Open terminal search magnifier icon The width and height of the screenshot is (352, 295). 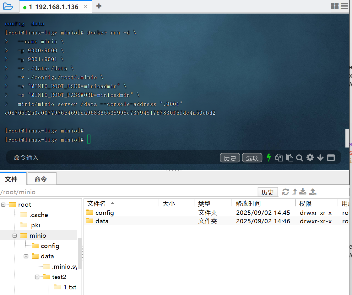(x=300, y=158)
